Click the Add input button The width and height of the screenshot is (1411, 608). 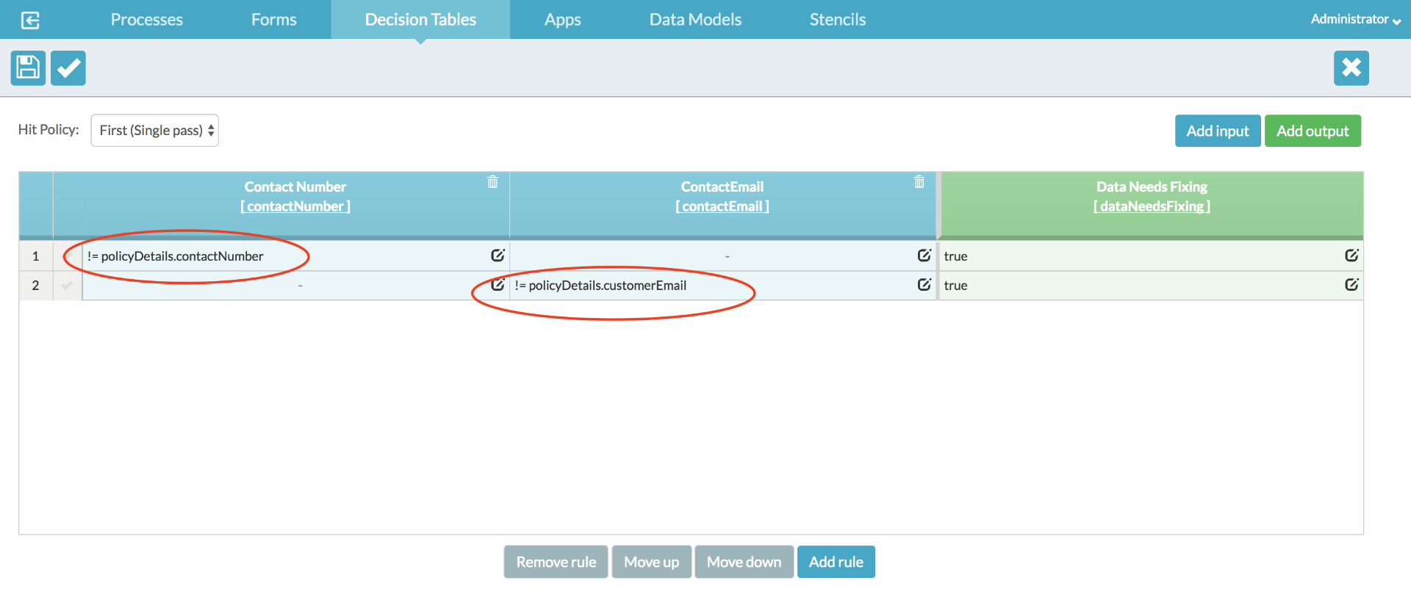(x=1218, y=131)
